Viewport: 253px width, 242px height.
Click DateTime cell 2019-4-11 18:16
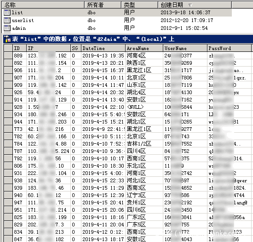tap(103, 217)
